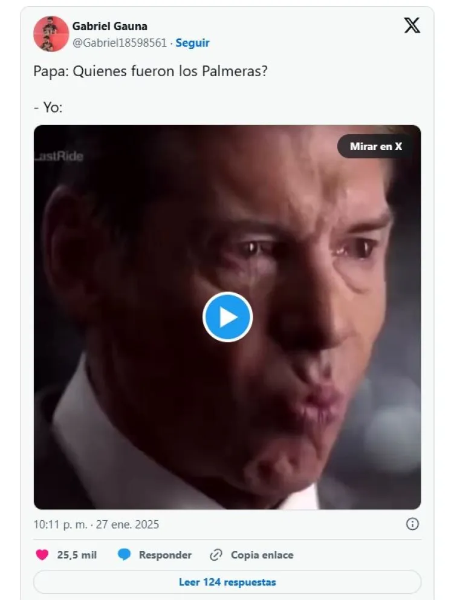Open Leer 124 respuestas
Screen dimensions: 454x600
(227, 582)
